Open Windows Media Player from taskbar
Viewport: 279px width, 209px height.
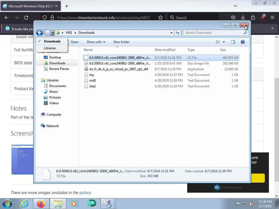click(74, 204)
